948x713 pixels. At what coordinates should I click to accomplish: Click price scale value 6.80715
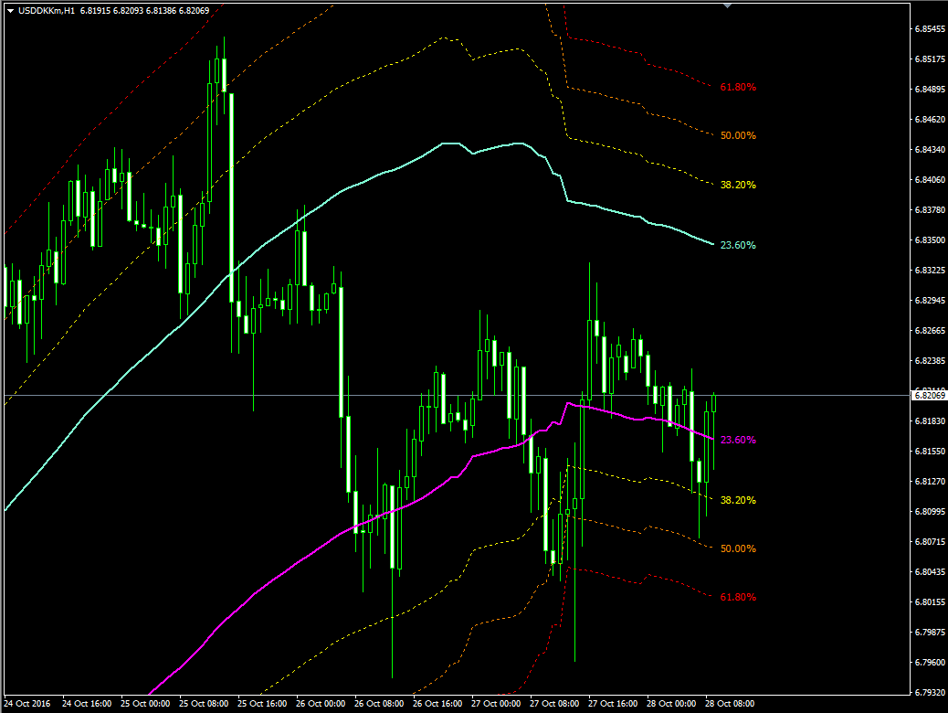point(930,541)
